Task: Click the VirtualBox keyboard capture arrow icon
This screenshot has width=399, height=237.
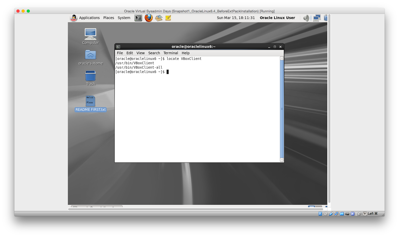Action: click(x=365, y=214)
